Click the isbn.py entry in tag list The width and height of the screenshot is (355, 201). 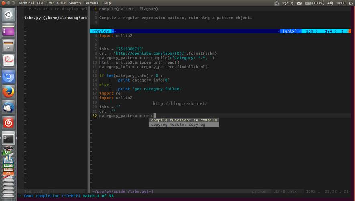pos(56,18)
